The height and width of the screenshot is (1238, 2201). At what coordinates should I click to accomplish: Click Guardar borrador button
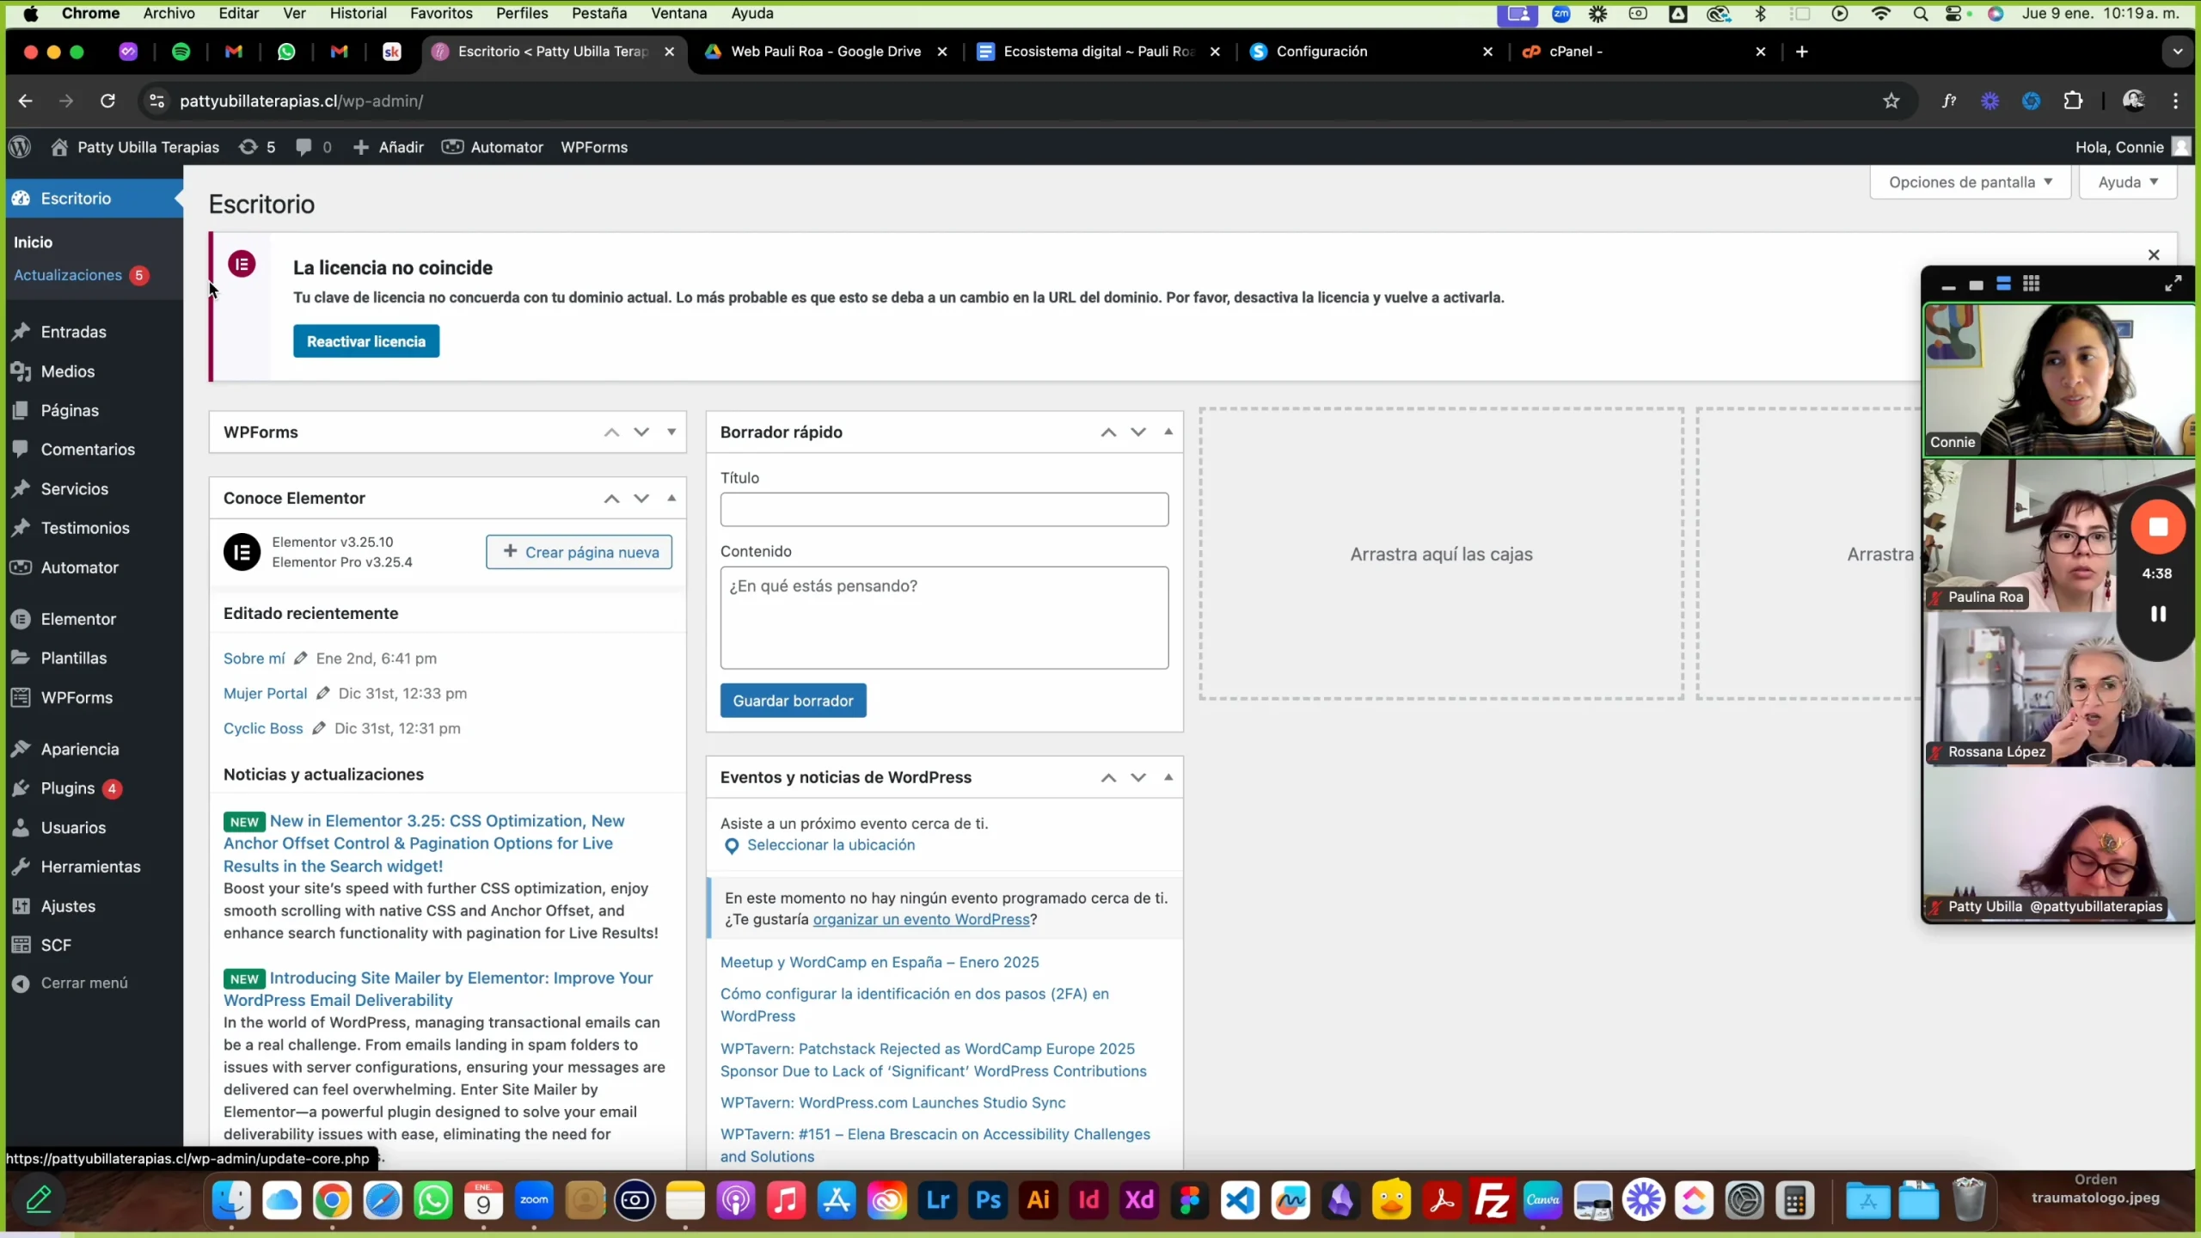coord(793,701)
